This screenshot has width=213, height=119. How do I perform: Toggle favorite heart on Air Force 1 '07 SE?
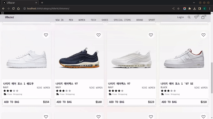tap(203, 35)
